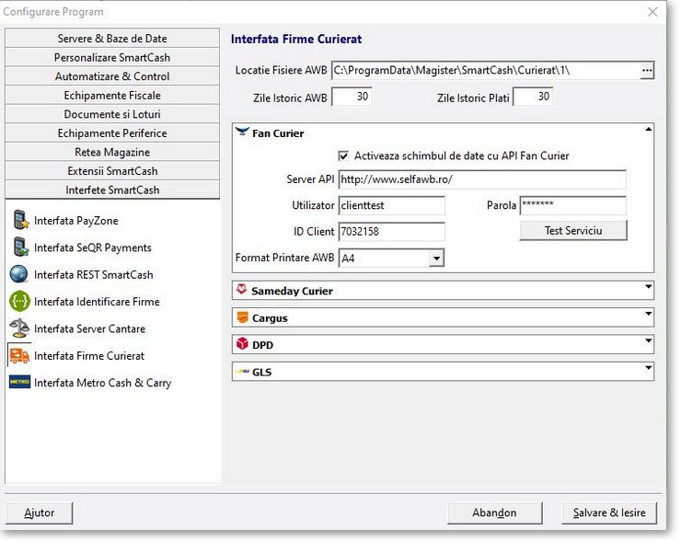This screenshot has height=541, width=681.
Task: Go to Echipamente Fiscale tab
Action: (112, 96)
